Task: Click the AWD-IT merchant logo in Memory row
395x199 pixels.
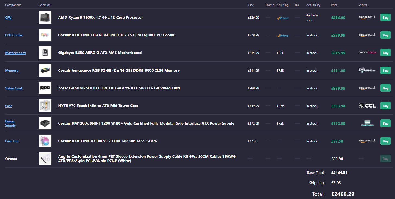Action: pyautogui.click(x=367, y=70)
